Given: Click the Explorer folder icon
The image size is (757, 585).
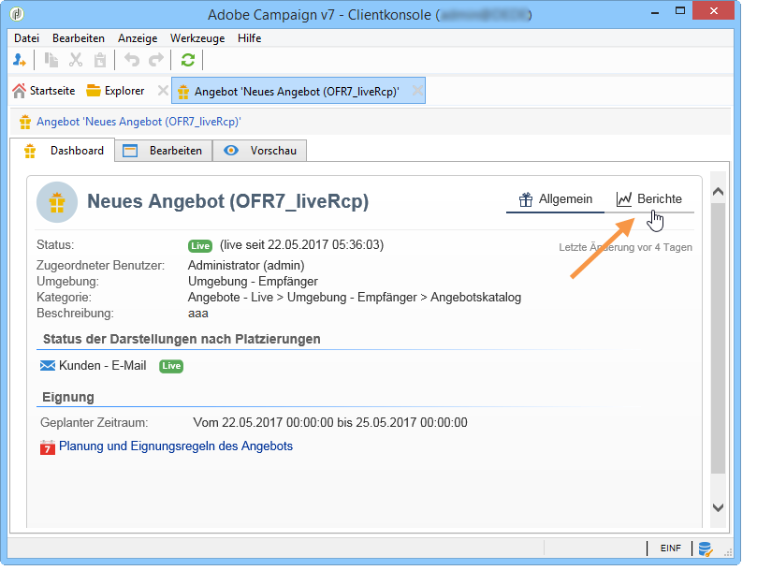Looking at the screenshot, I should click(x=94, y=91).
